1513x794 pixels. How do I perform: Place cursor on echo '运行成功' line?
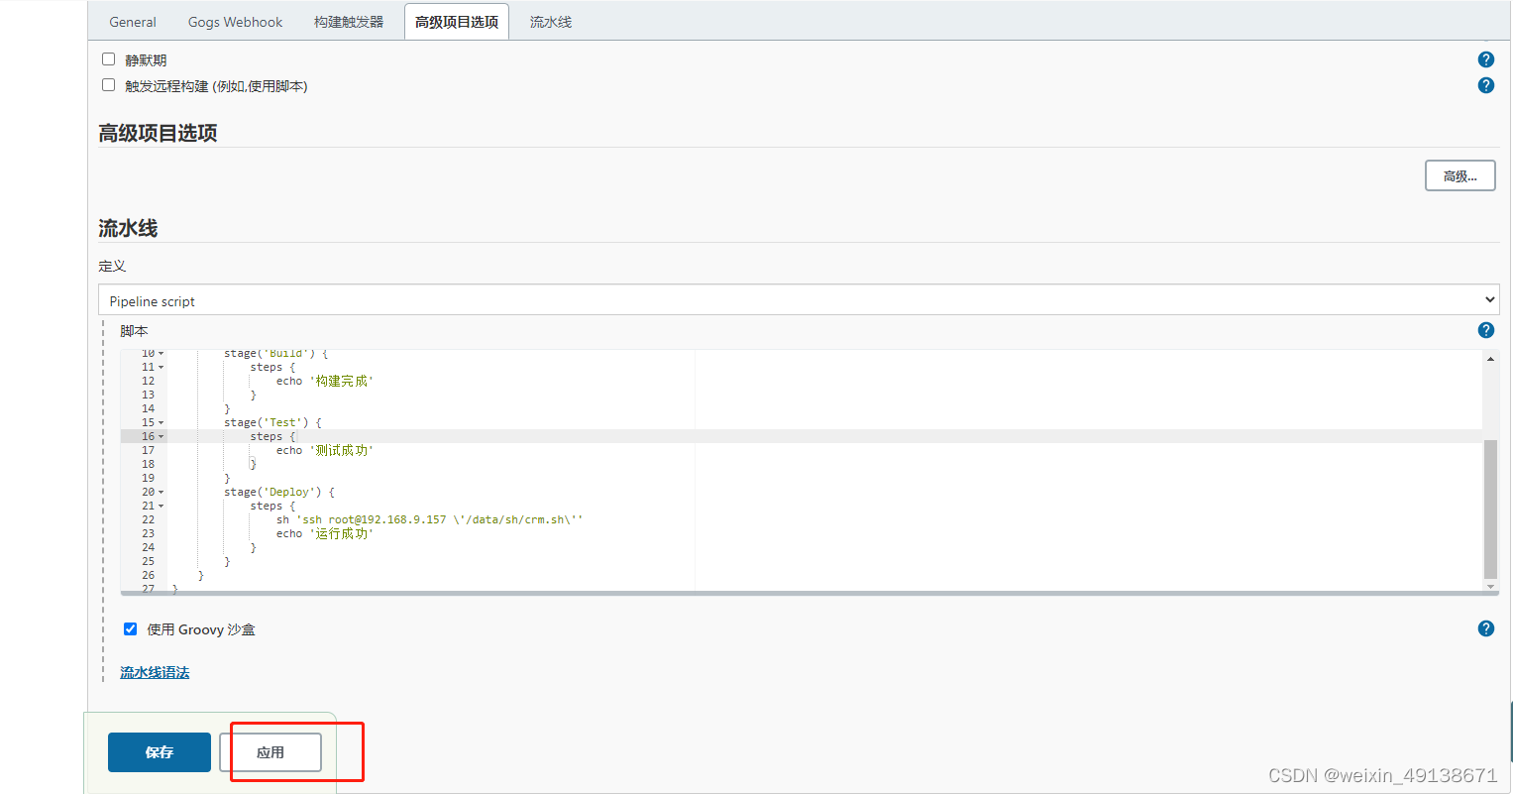(x=324, y=534)
